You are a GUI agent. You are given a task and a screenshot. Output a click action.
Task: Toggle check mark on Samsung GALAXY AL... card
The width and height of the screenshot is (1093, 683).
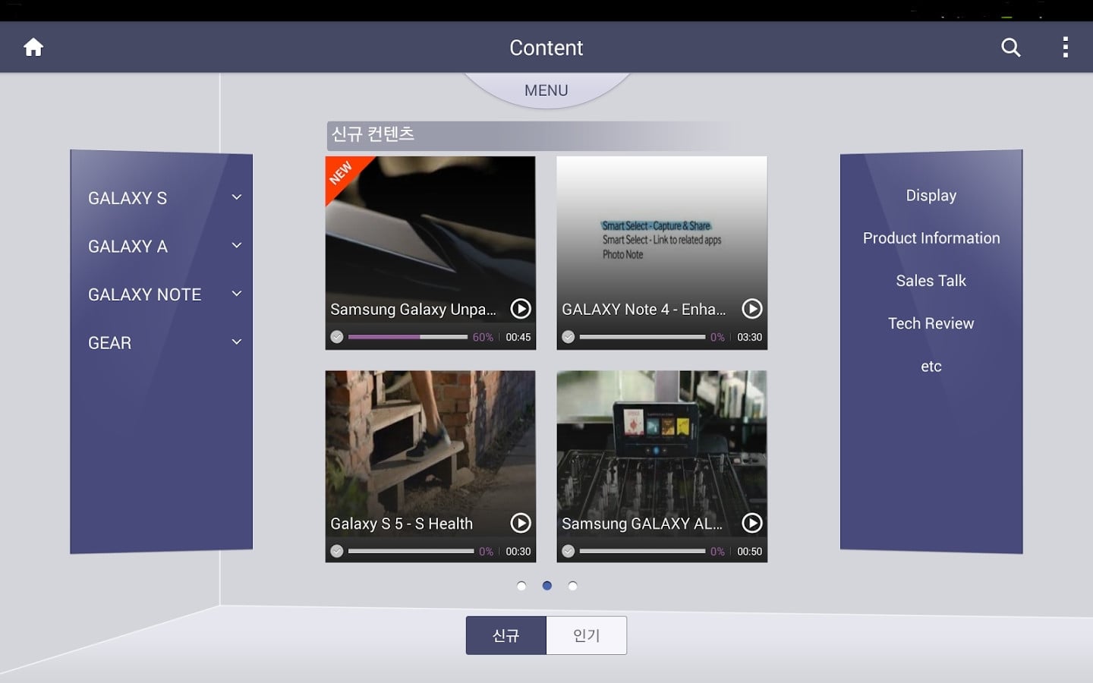coord(568,551)
